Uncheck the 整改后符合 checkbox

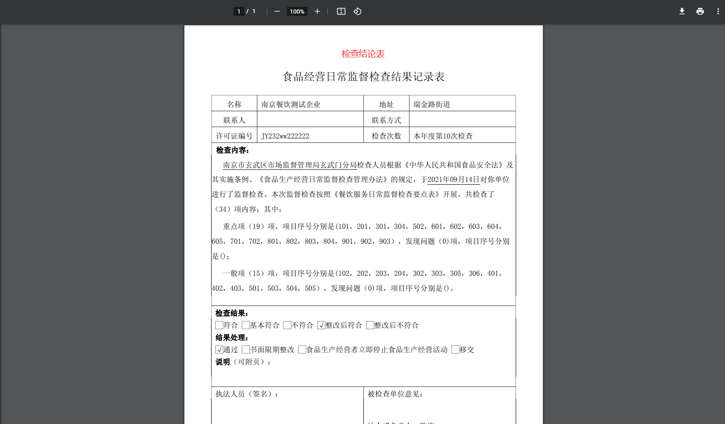click(x=321, y=325)
